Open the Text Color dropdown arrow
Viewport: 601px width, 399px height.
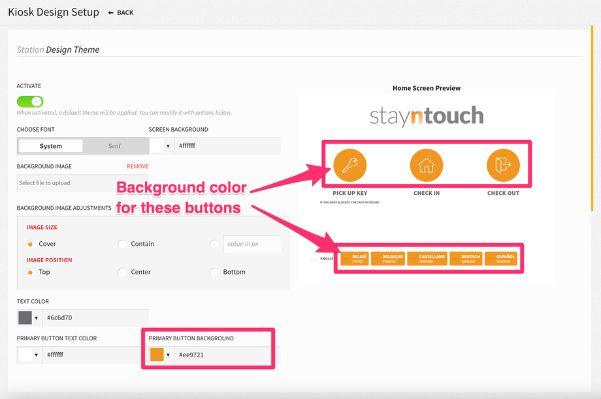click(36, 318)
